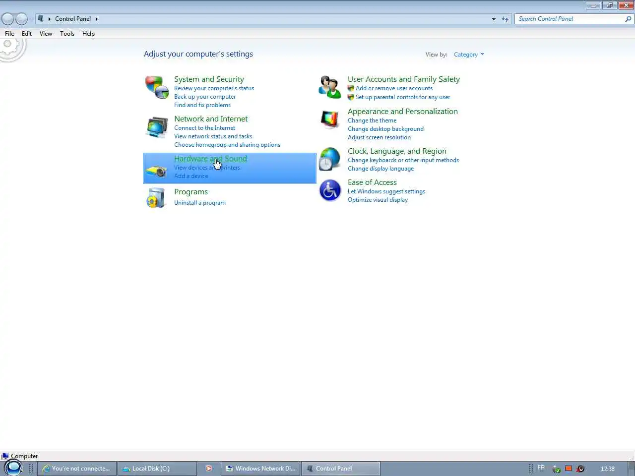Click the search magnifier icon

point(628,19)
